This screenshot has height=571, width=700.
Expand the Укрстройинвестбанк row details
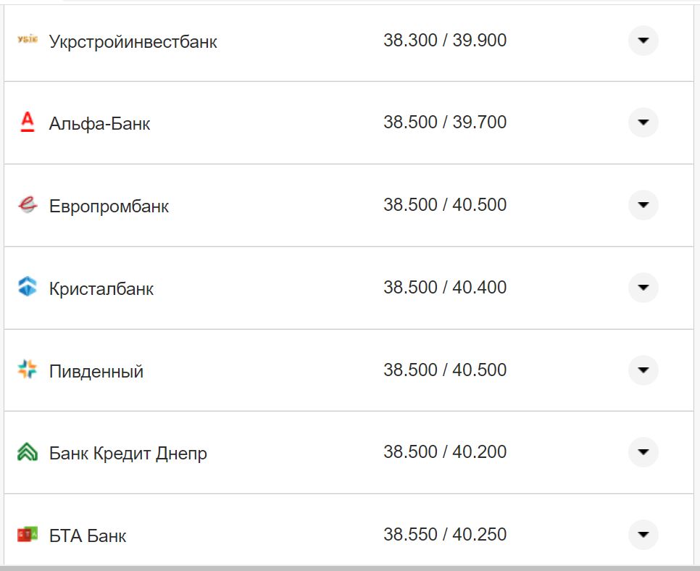coord(643,41)
